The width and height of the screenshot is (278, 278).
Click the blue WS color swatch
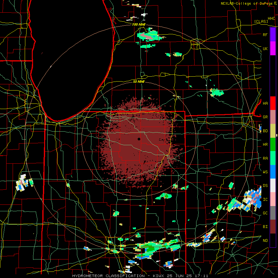tap(273, 172)
